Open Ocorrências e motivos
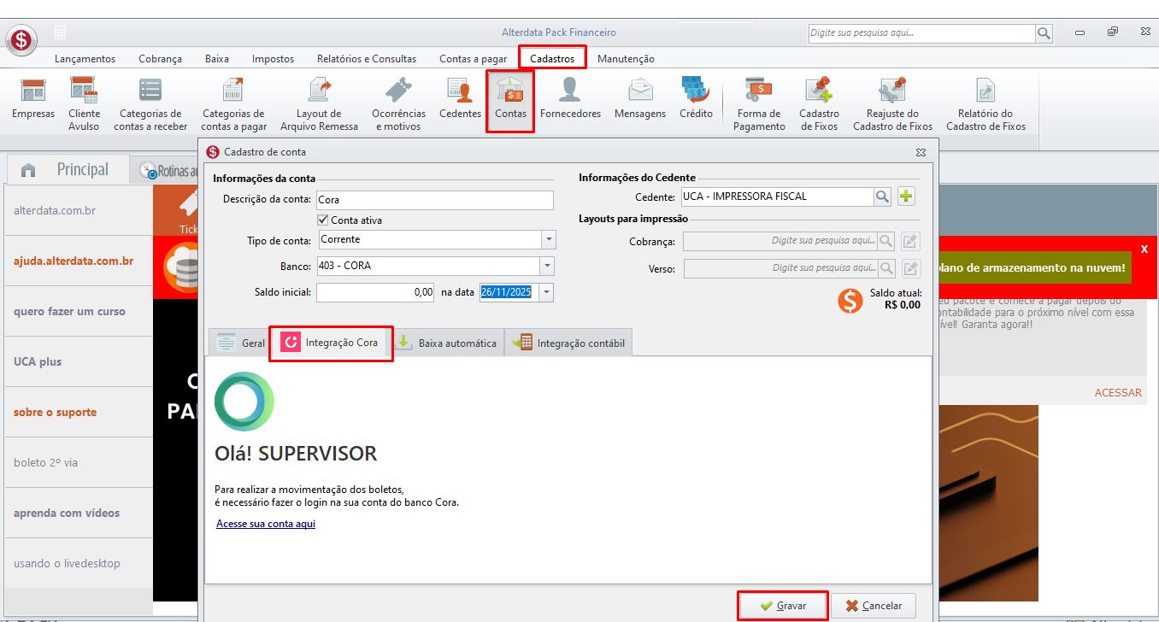Screen dimensions: 1159x622 click(398, 103)
